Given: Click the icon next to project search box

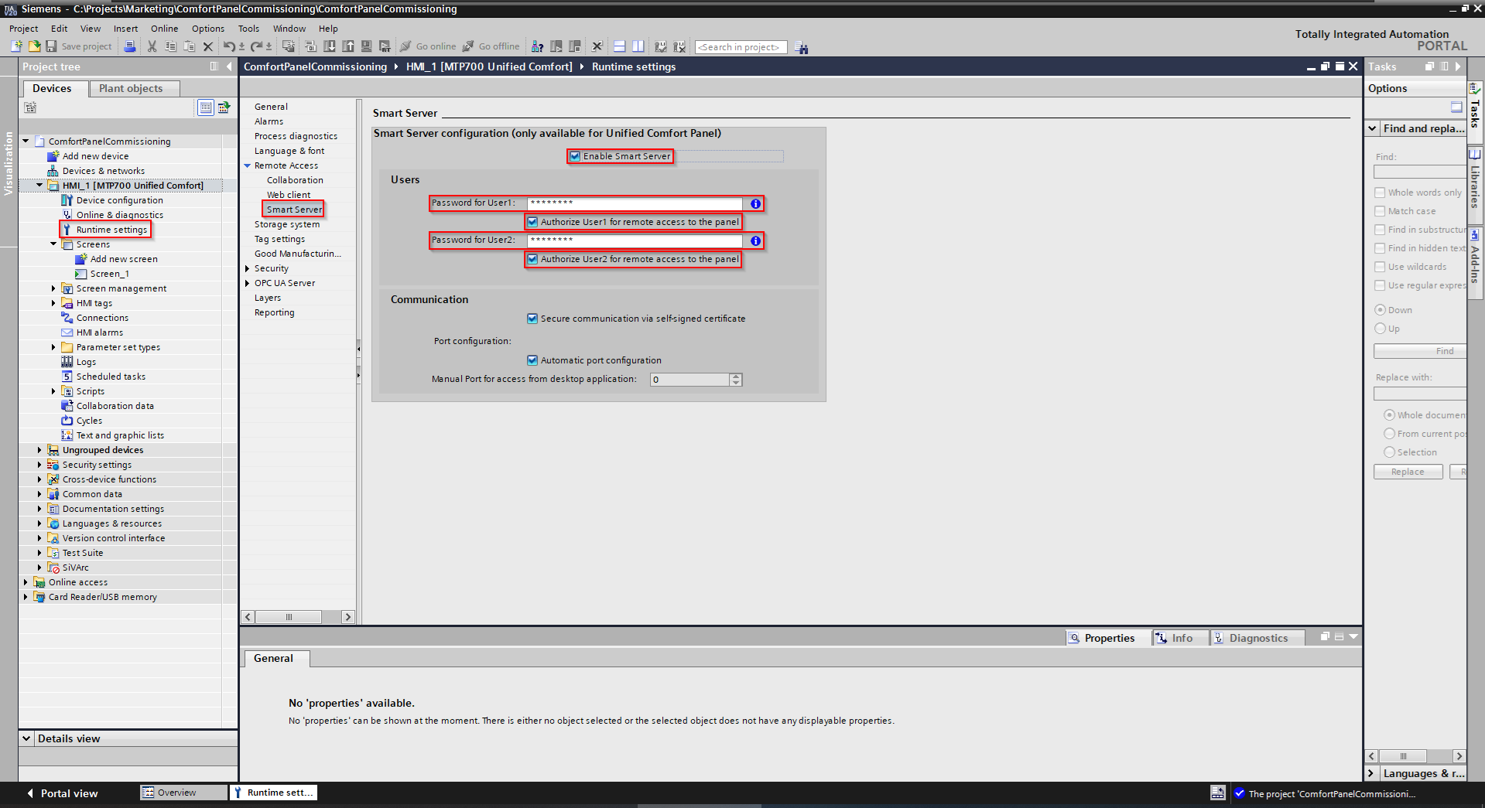Looking at the screenshot, I should [x=802, y=48].
